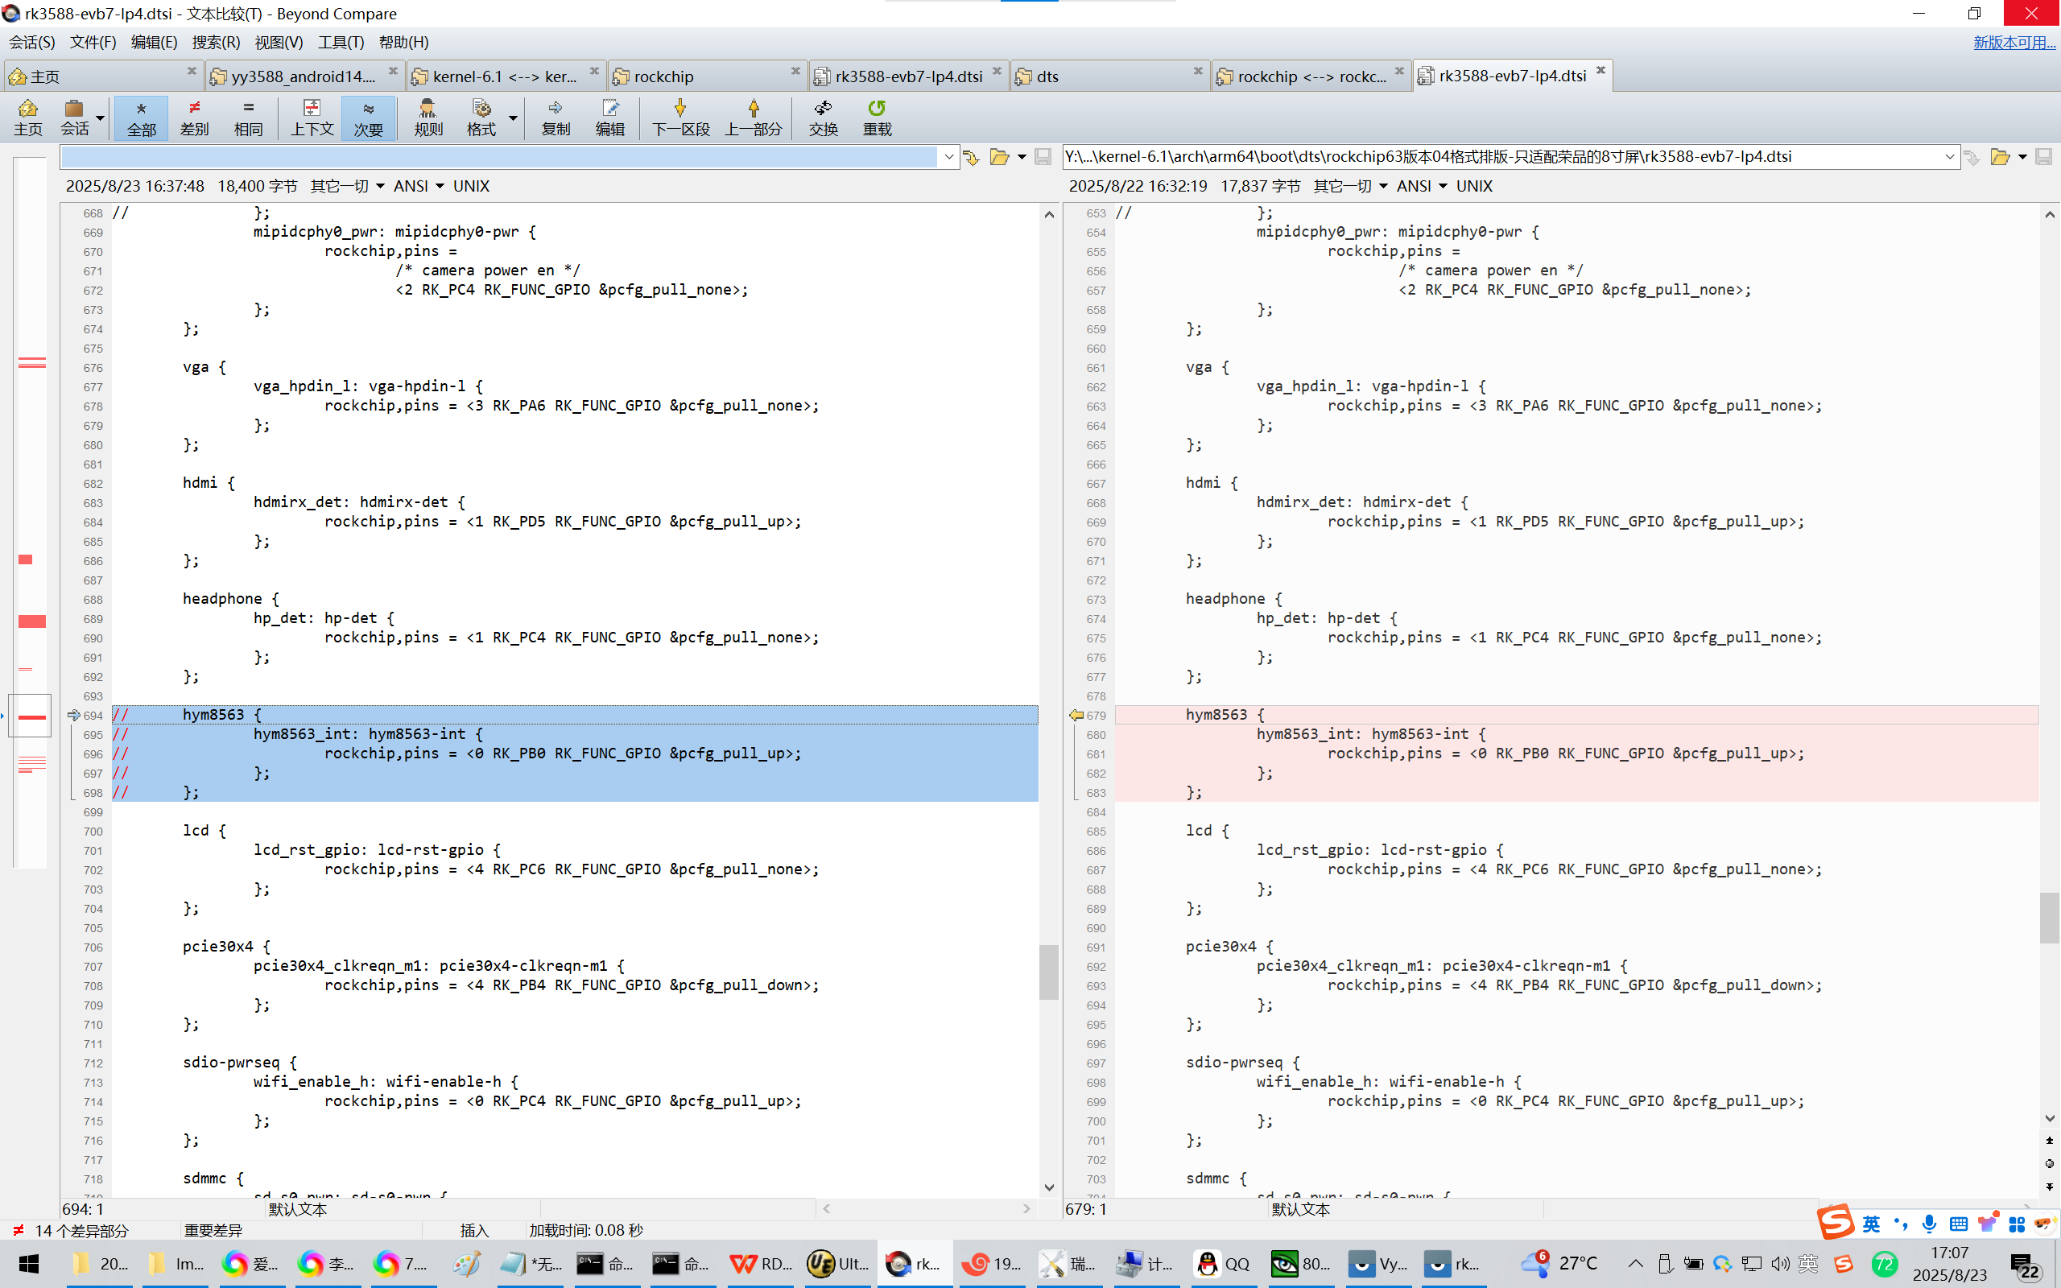
Task: Click the Reload (重载) icon
Action: [877, 118]
